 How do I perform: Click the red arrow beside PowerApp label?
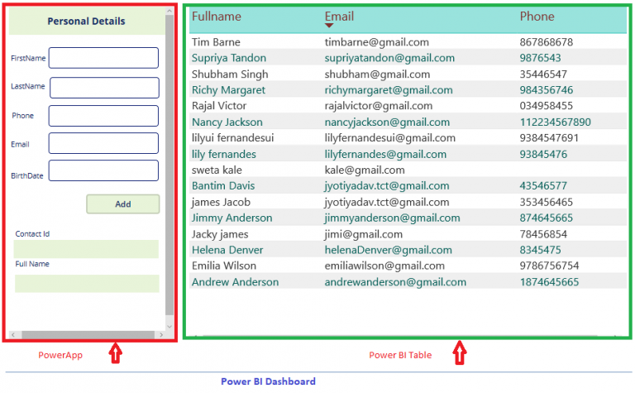click(x=116, y=355)
